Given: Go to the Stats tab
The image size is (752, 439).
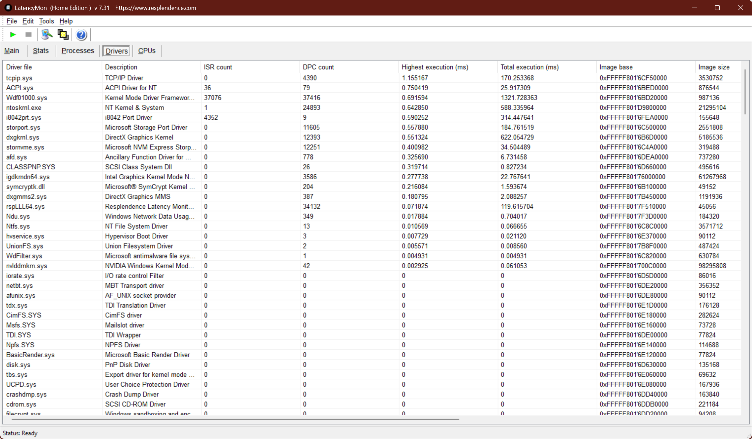Looking at the screenshot, I should [41, 51].
